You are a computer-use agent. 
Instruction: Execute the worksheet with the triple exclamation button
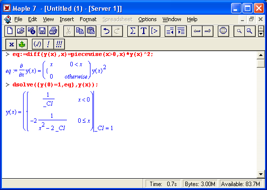[x=59, y=44]
